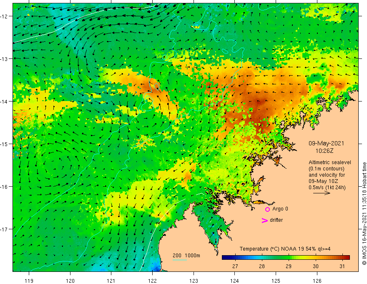Click the '28' color bar tick label

pyautogui.click(x=262, y=266)
